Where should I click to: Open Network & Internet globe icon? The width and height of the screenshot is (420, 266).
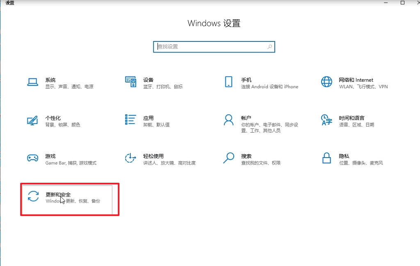tap(326, 82)
